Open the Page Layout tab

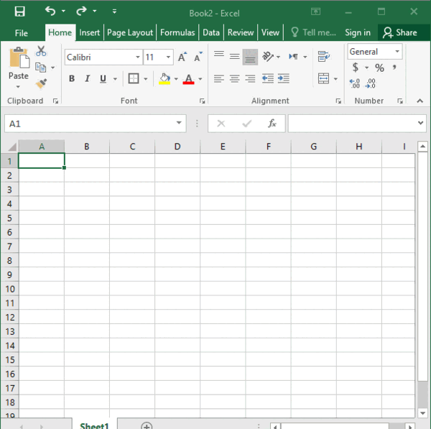(130, 32)
